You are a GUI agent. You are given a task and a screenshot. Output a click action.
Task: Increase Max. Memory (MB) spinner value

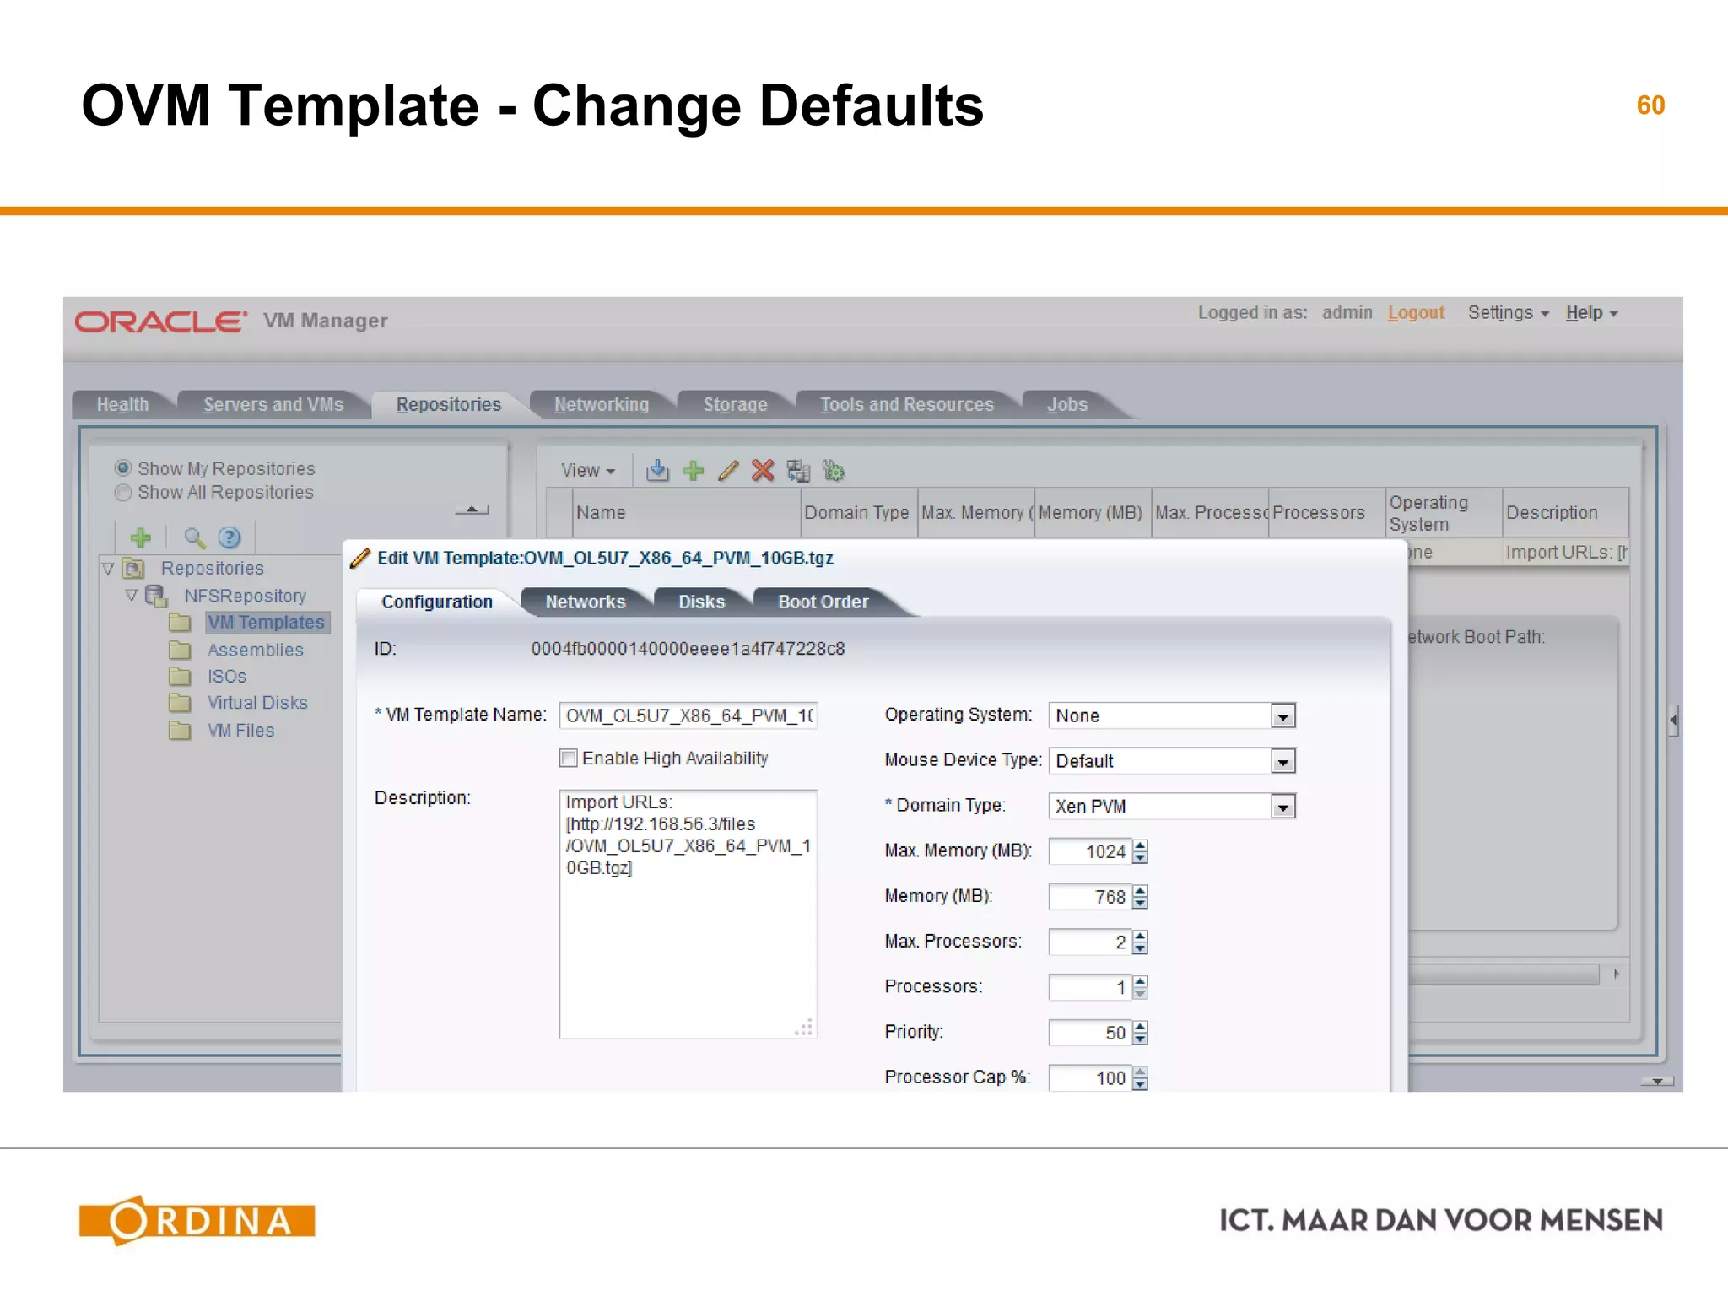[1141, 845]
